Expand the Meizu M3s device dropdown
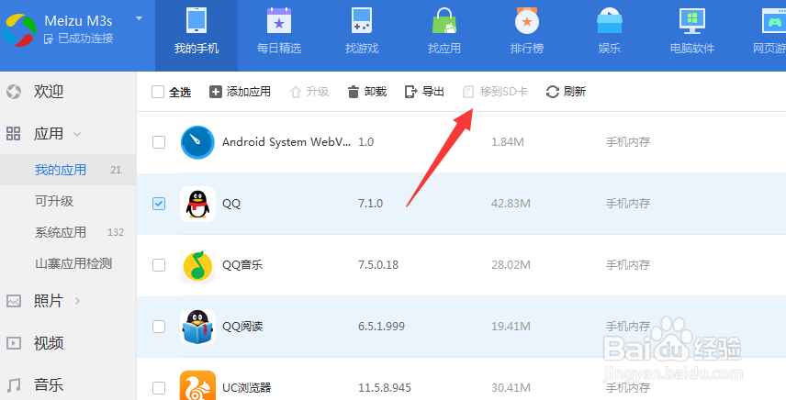 click(139, 19)
